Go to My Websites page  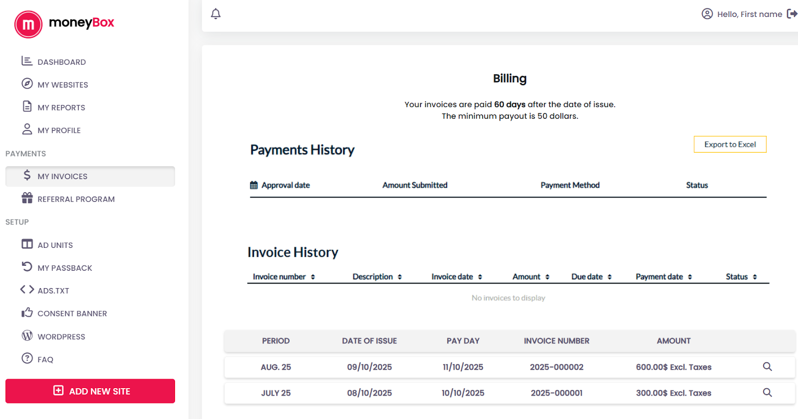tap(62, 85)
